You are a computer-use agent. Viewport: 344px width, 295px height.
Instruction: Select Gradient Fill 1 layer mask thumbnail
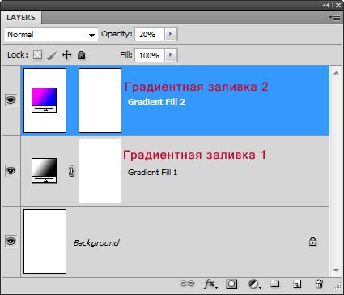coord(100,171)
